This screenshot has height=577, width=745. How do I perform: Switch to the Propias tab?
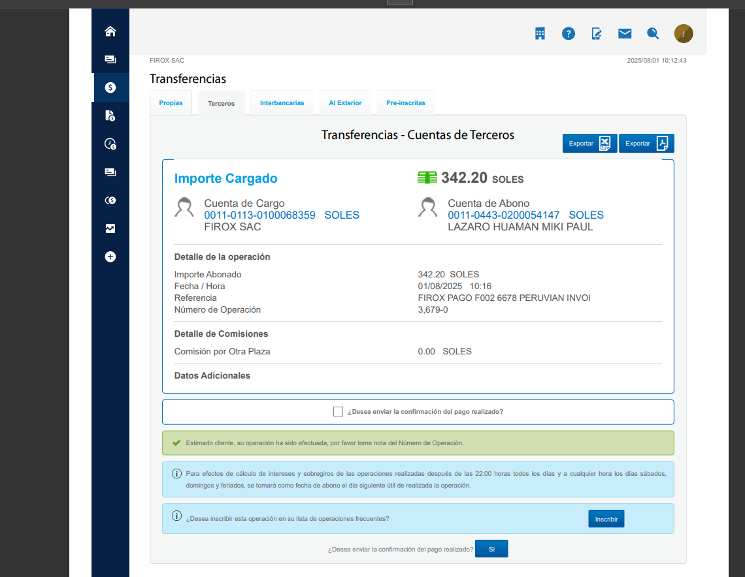click(x=171, y=103)
